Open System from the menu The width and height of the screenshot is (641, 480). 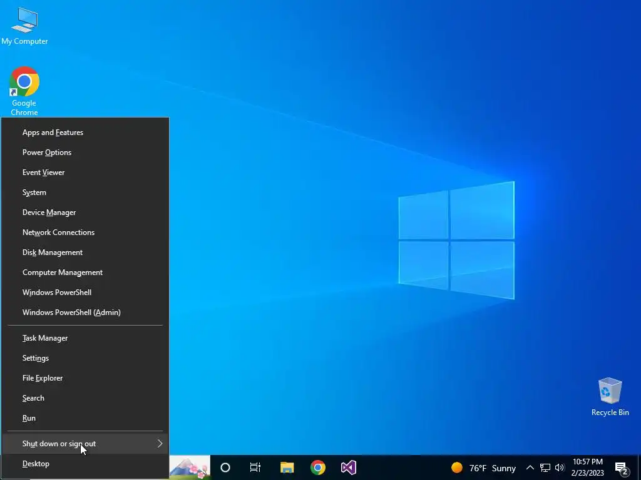click(85, 192)
